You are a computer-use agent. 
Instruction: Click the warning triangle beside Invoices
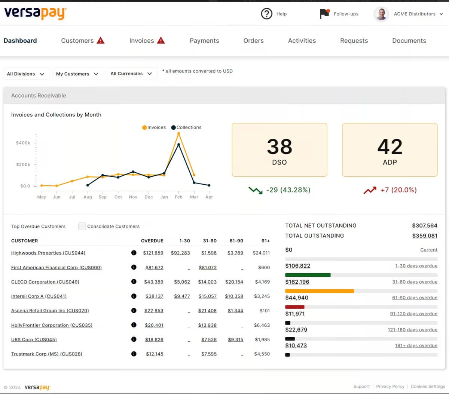[x=161, y=40]
